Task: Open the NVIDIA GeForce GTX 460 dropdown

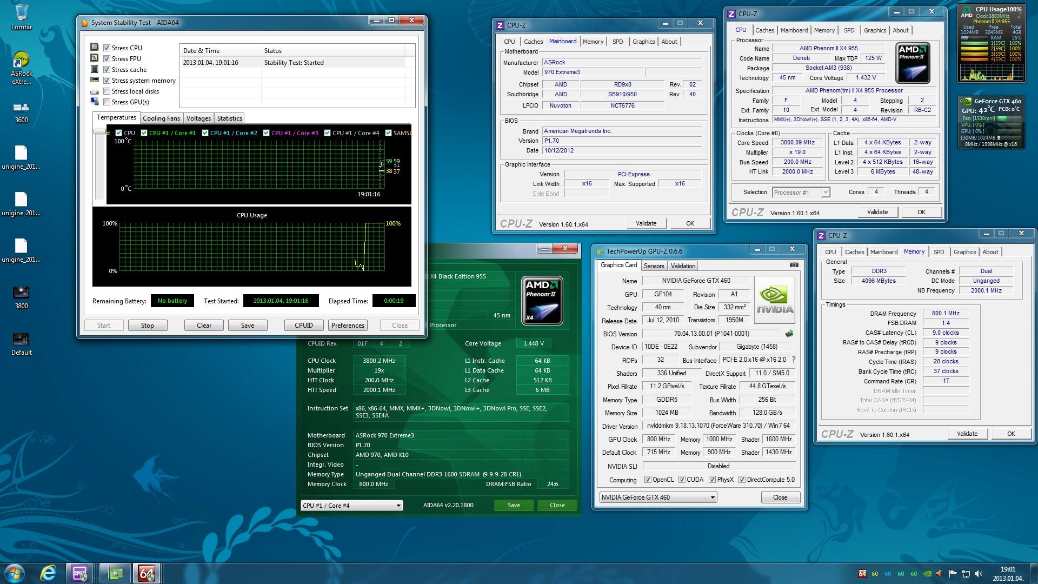Action: [x=658, y=497]
